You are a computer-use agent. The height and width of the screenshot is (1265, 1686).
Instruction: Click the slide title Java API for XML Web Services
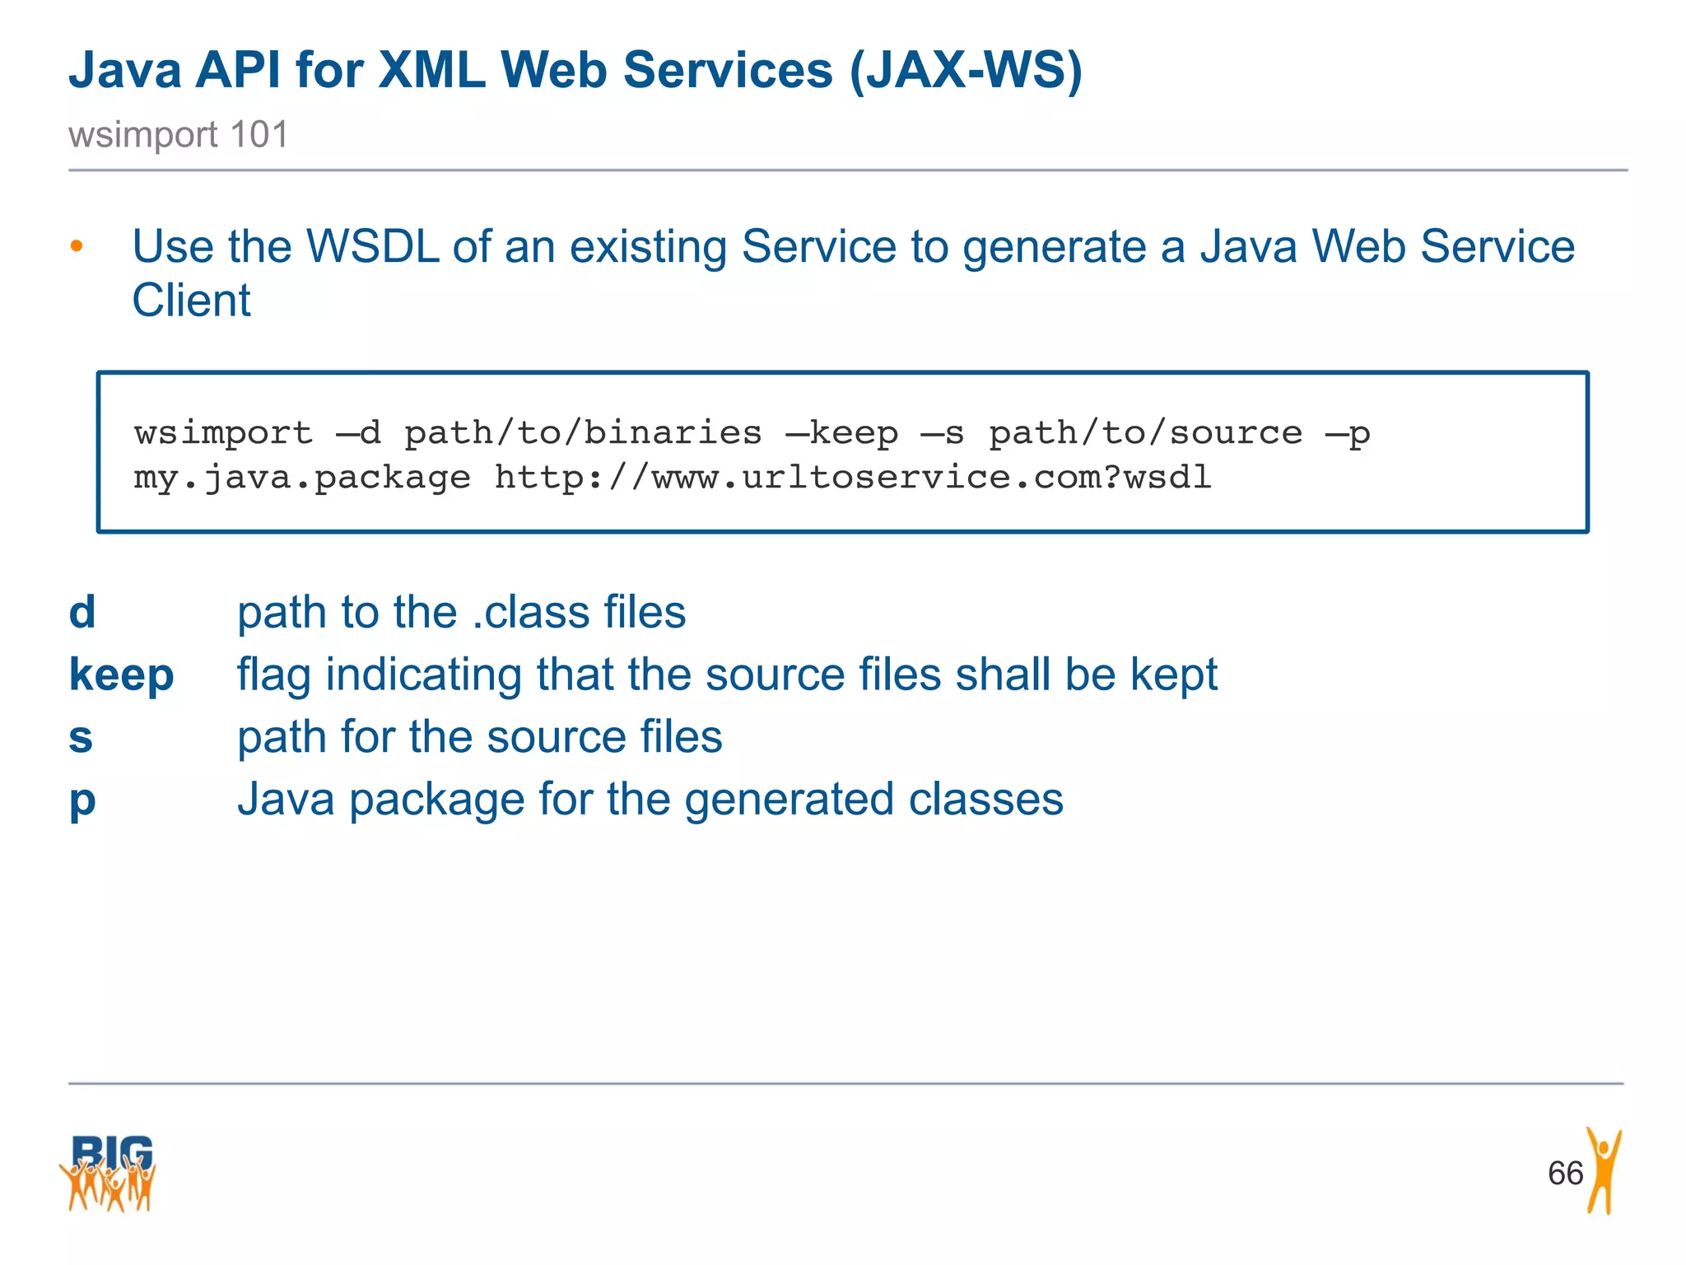pyautogui.click(x=575, y=70)
